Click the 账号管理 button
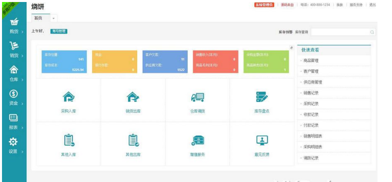Viewport: 392px width, 182px height. [x=59, y=31]
